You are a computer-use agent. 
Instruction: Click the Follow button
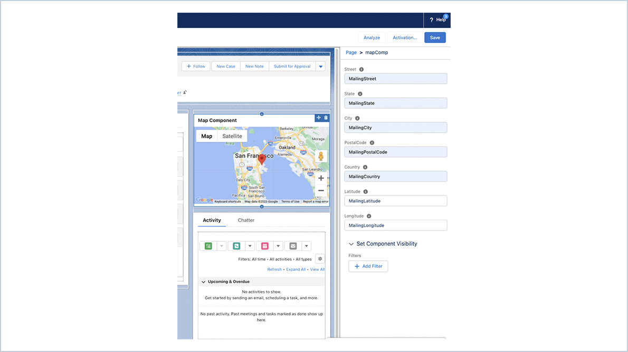[195, 66]
